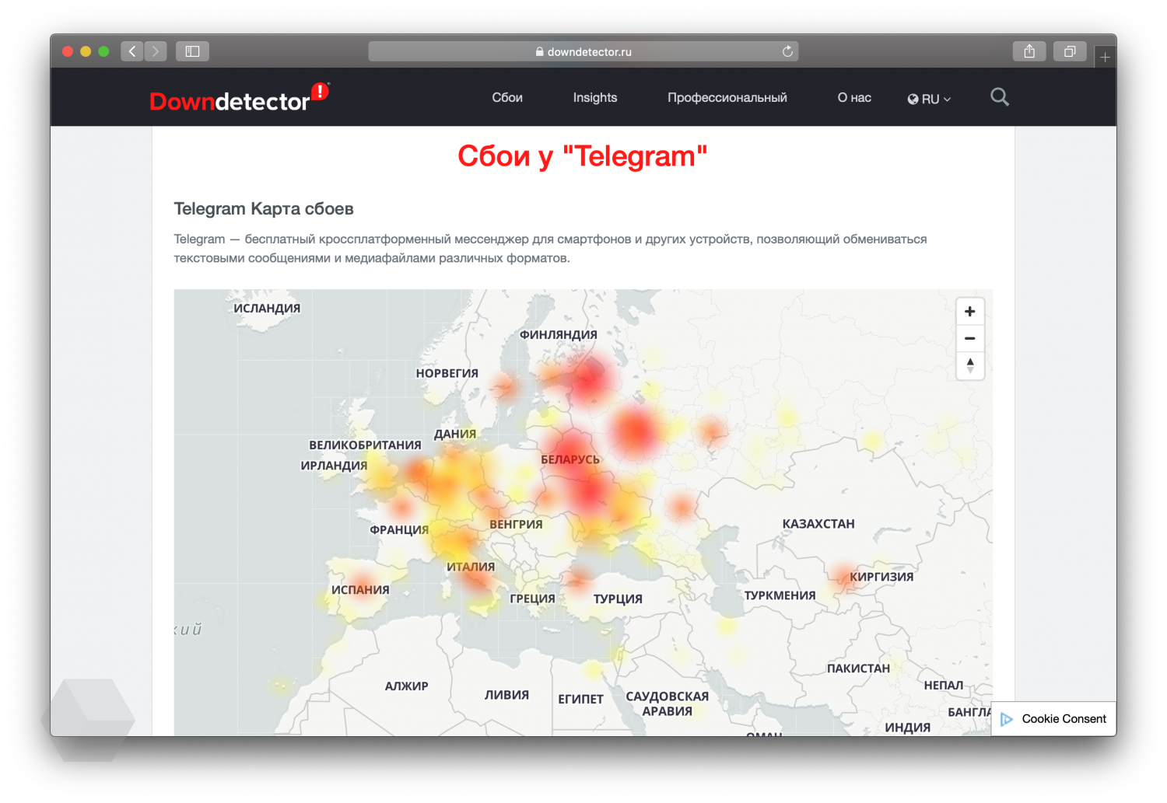Zoom out on the outage map
The height and width of the screenshot is (803, 1167).
coord(970,339)
